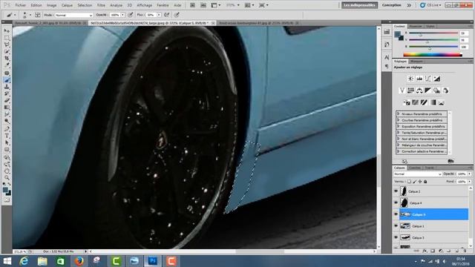The image size is (475, 267).
Task: Select the Dodge tool
Action: point(7,121)
